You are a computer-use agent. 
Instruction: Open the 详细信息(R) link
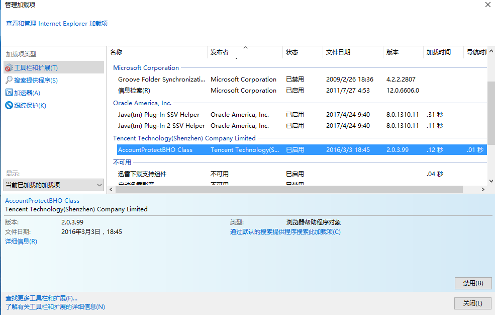(x=21, y=242)
